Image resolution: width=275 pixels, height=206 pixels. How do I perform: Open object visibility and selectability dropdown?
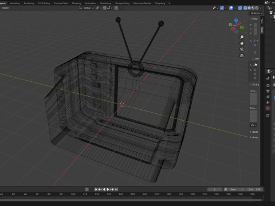tap(215, 8)
